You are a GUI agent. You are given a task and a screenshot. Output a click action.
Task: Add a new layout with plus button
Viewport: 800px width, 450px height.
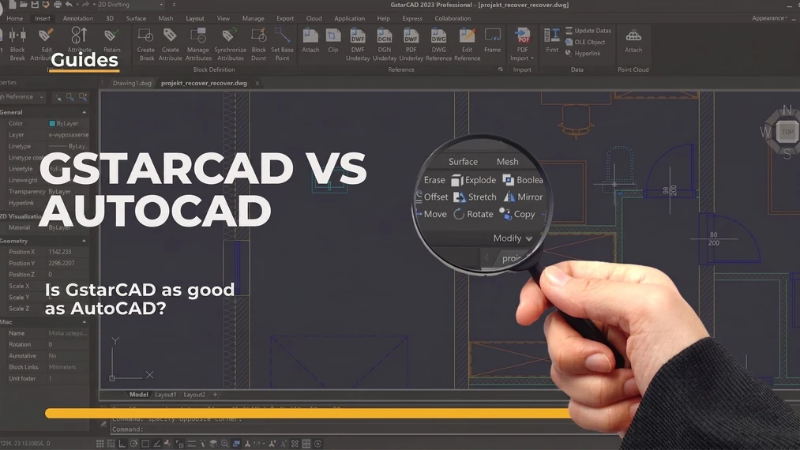click(x=215, y=395)
